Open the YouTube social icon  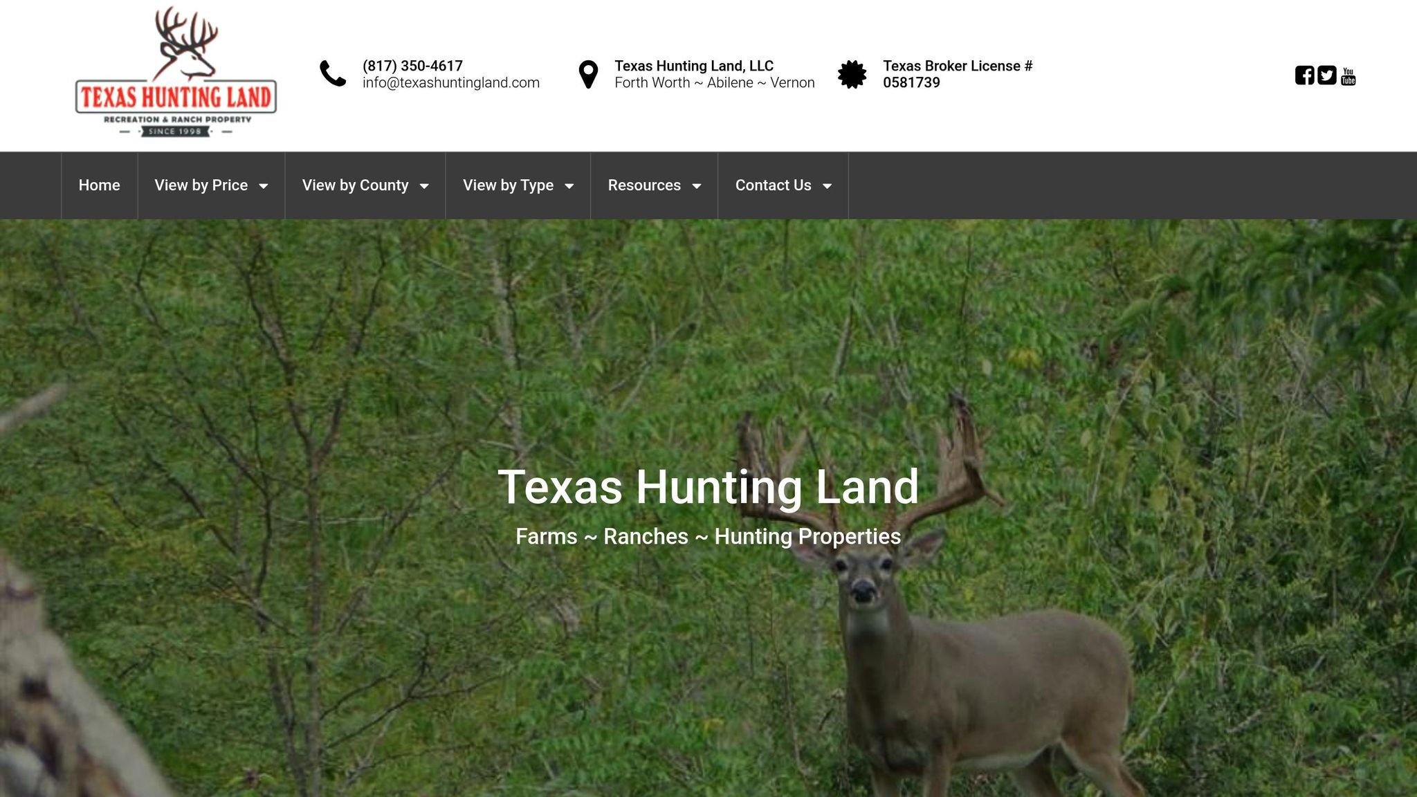coord(1348,76)
